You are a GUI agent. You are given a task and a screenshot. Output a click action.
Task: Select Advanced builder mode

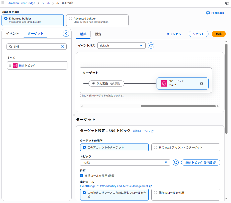(97, 20)
